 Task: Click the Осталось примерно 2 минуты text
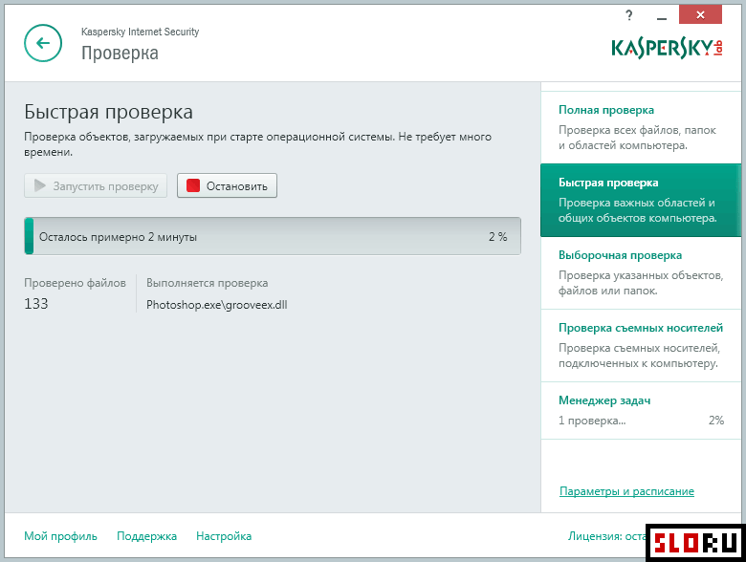click(x=118, y=237)
